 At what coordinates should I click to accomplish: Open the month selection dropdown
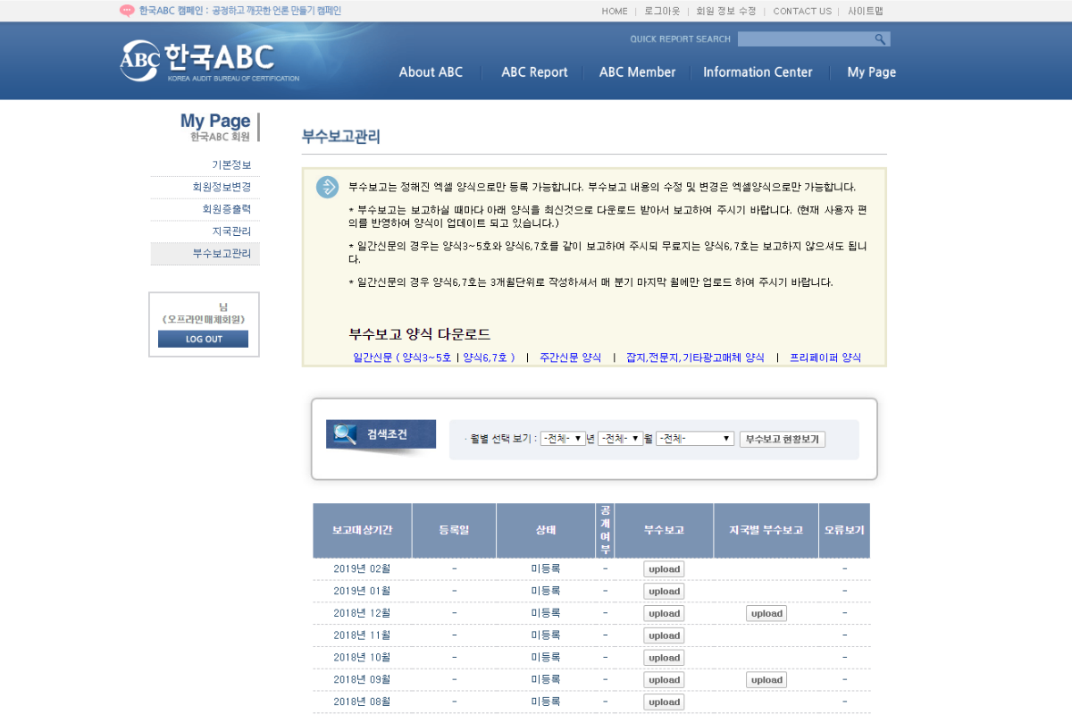[x=620, y=439]
